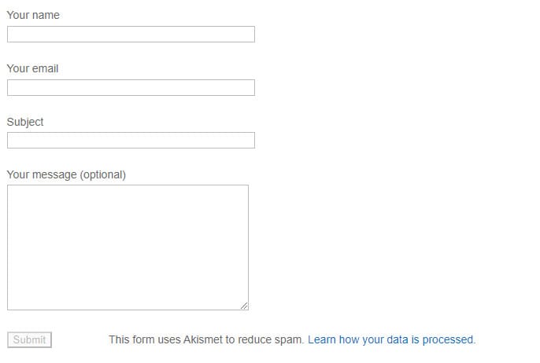This screenshot has width=540, height=363.
Task: Click the "Your message (optional)" label
Action: [66, 174]
